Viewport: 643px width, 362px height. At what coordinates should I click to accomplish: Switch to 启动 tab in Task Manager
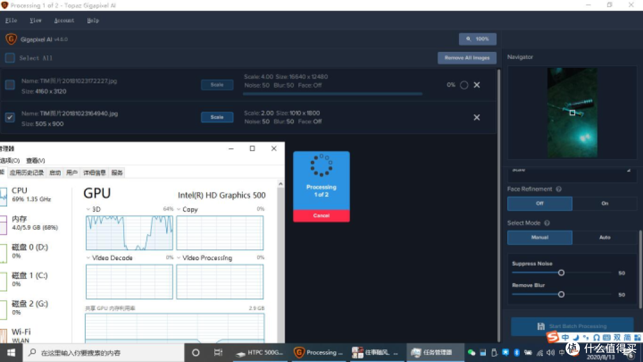[x=55, y=173]
